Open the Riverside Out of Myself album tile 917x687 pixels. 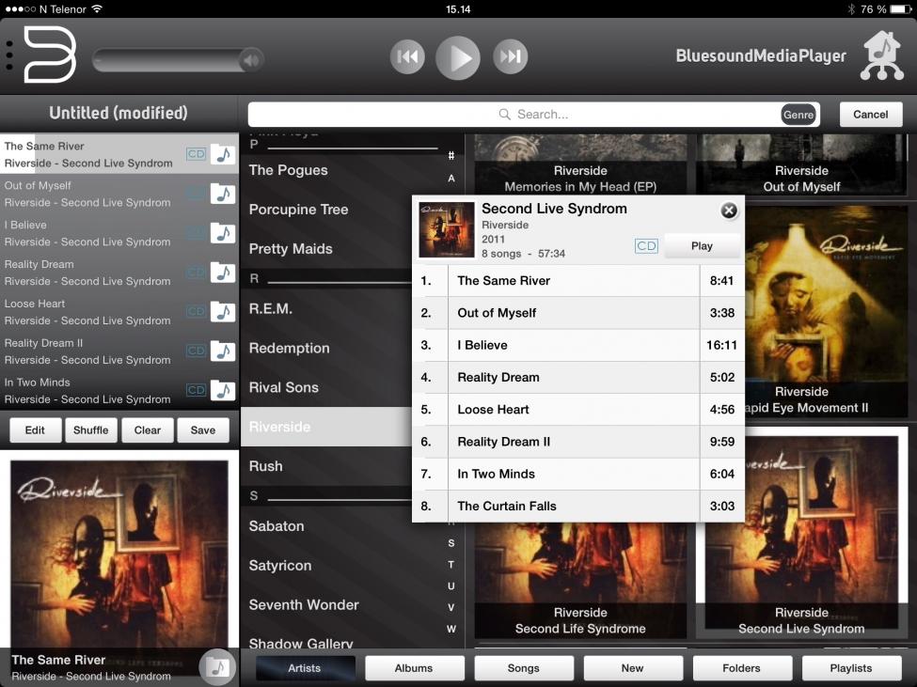801,164
